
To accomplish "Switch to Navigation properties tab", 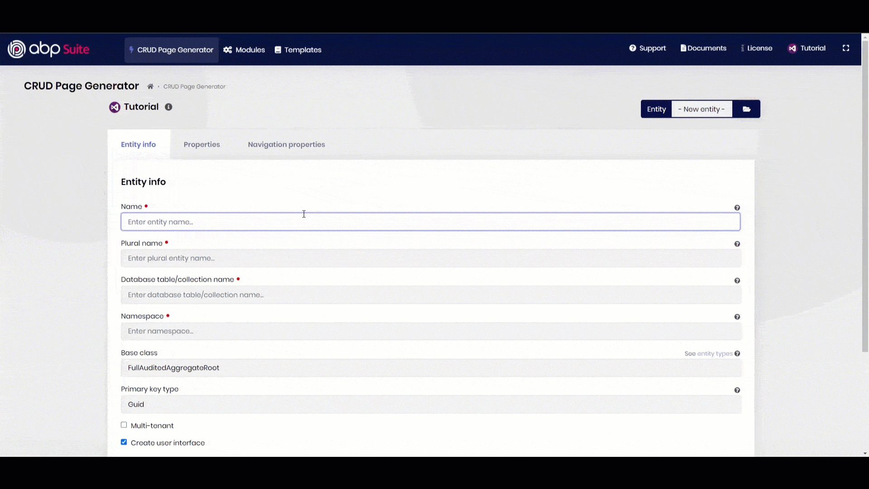I will pyautogui.click(x=286, y=144).
